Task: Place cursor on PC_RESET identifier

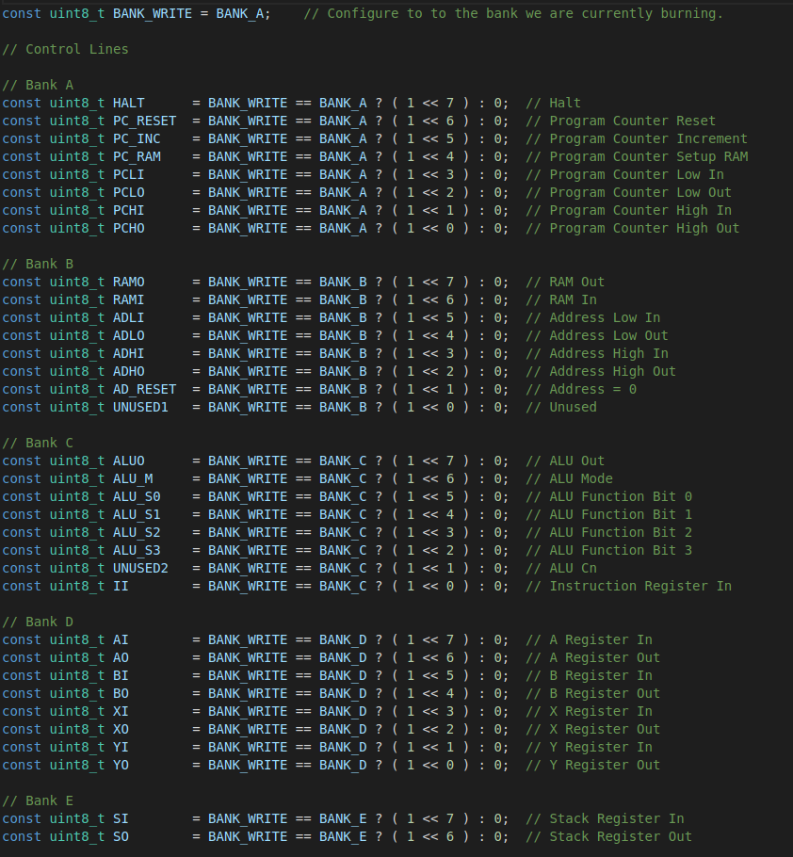Action: click(144, 121)
